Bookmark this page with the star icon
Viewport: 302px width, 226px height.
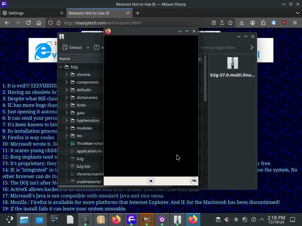230,23
